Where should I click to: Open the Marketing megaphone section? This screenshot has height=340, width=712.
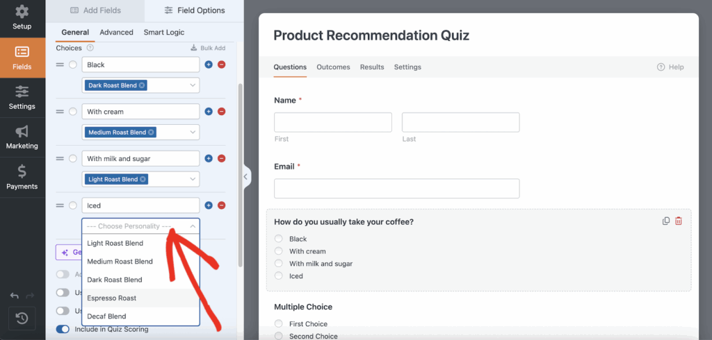tap(22, 137)
